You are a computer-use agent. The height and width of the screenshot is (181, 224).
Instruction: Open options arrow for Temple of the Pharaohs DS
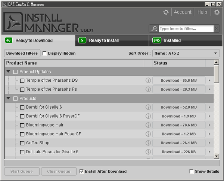coord(209,80)
